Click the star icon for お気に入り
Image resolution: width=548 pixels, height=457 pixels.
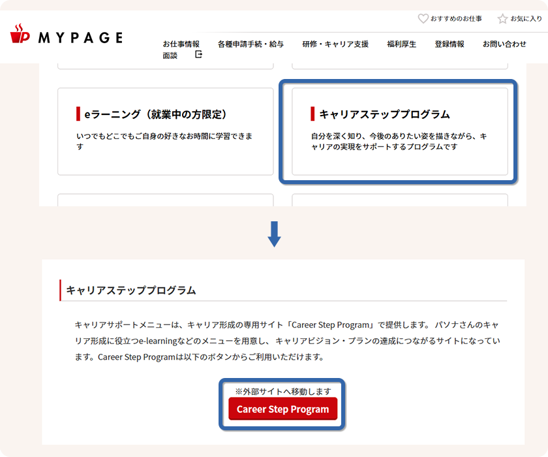502,18
